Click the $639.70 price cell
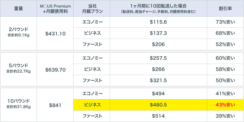The height and width of the screenshot is (122, 244). click(x=55, y=69)
